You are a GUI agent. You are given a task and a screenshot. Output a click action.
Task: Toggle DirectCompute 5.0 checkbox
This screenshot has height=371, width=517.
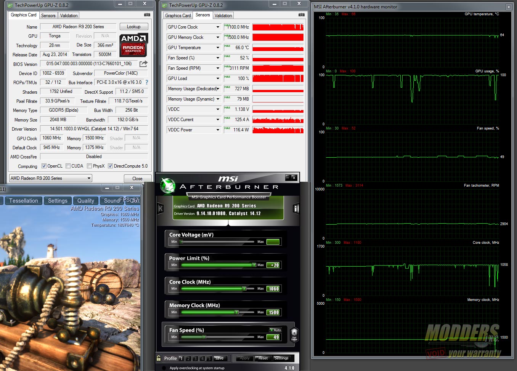[110, 166]
